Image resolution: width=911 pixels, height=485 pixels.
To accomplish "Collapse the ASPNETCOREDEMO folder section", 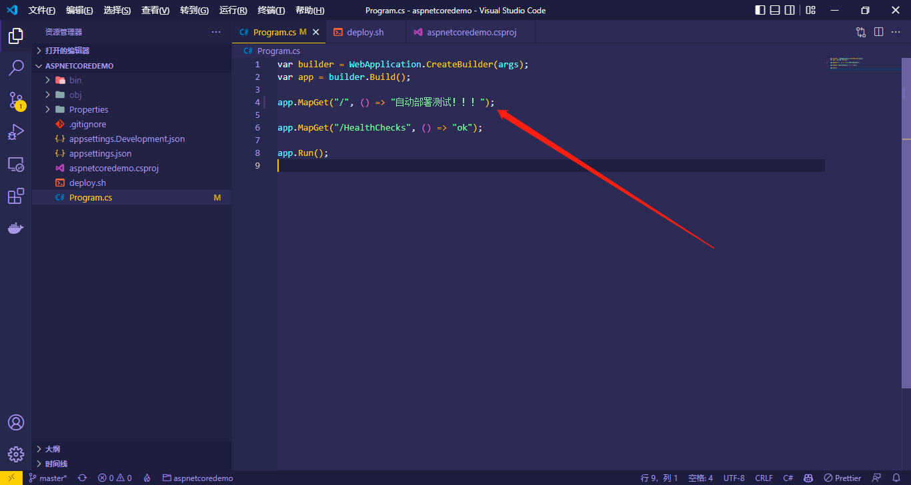I will pyautogui.click(x=131, y=66).
